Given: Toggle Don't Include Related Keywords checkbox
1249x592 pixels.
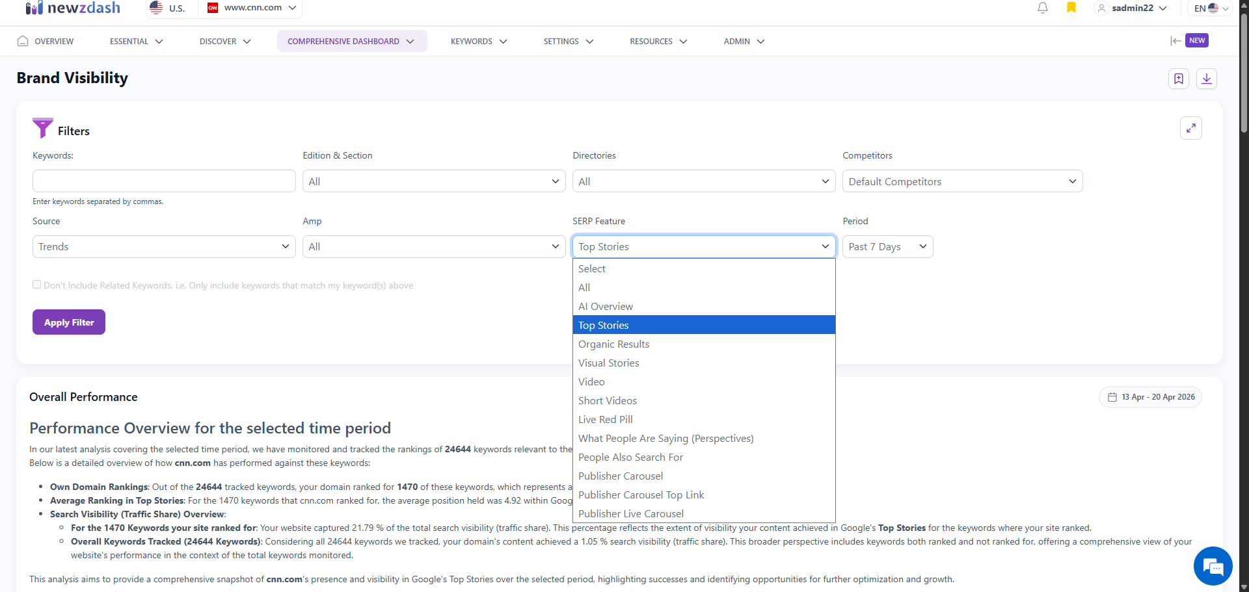Looking at the screenshot, I should click(37, 285).
